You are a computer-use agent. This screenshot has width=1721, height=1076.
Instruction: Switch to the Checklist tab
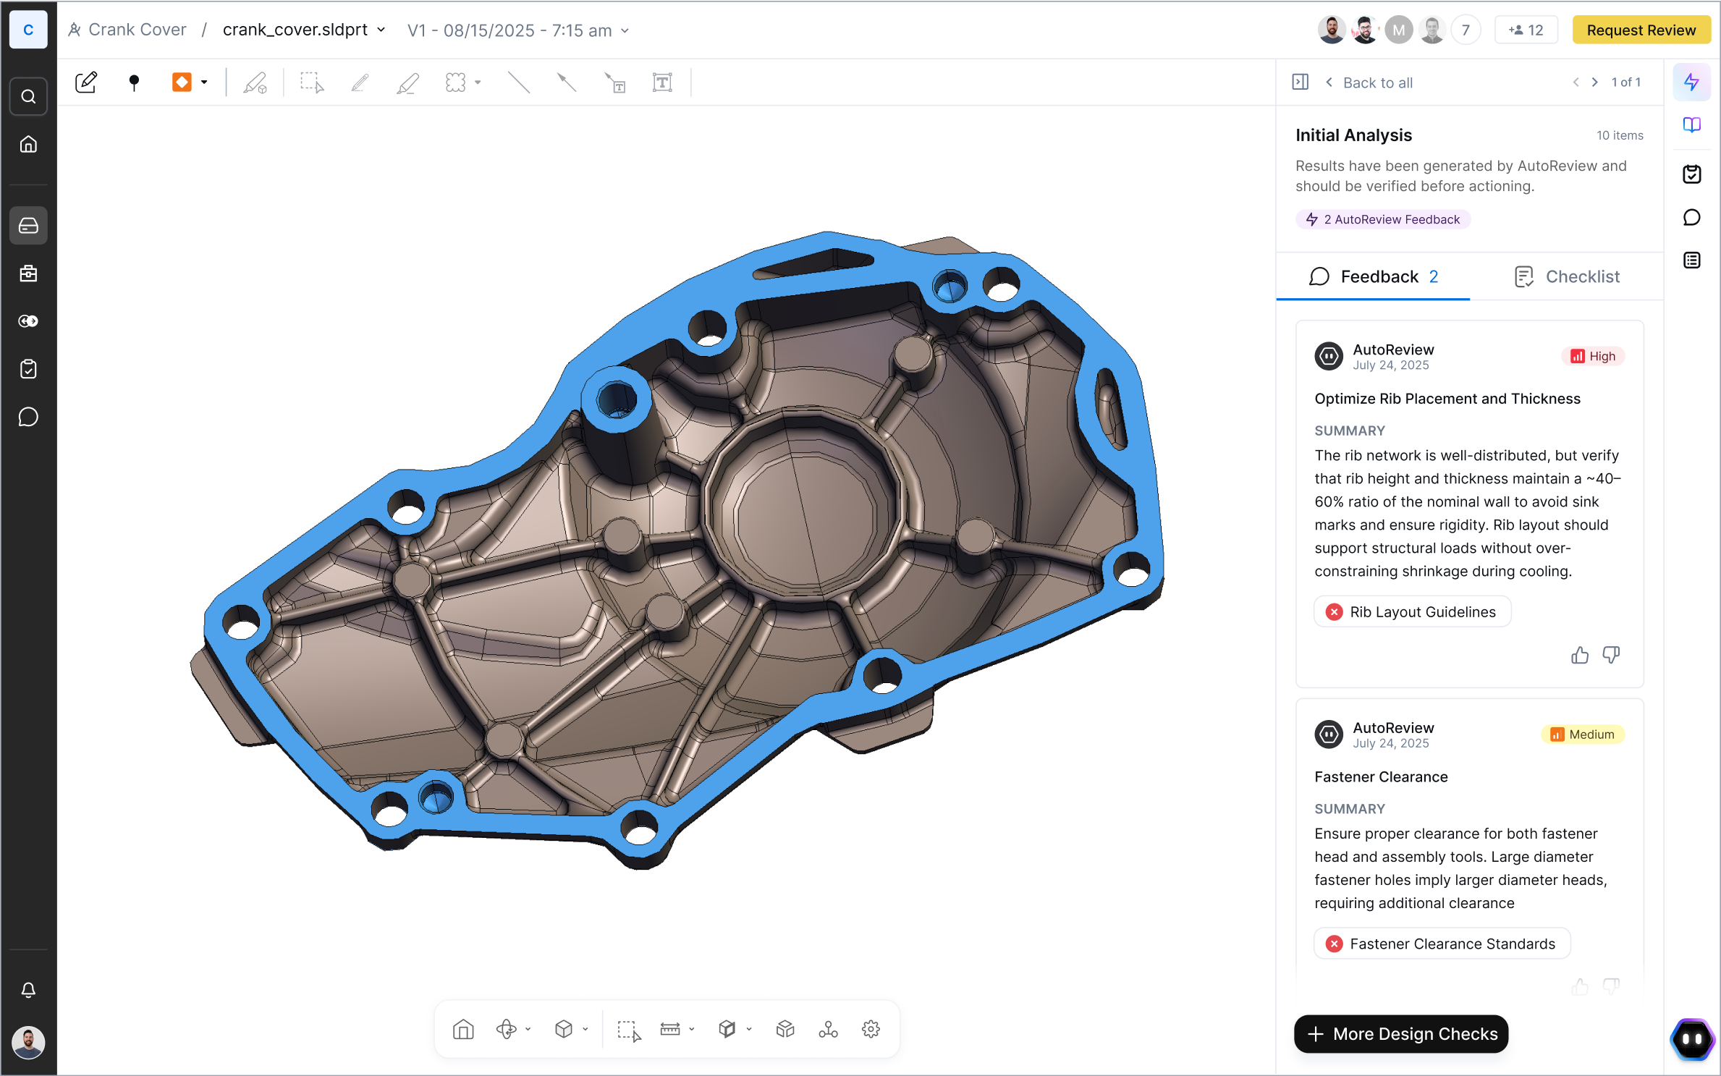(1567, 276)
